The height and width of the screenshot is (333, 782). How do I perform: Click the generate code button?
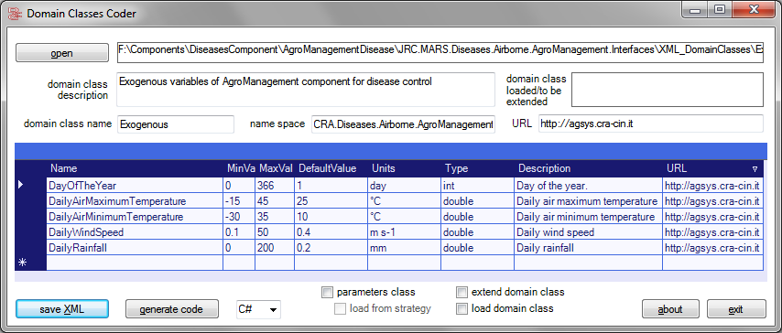pos(171,309)
